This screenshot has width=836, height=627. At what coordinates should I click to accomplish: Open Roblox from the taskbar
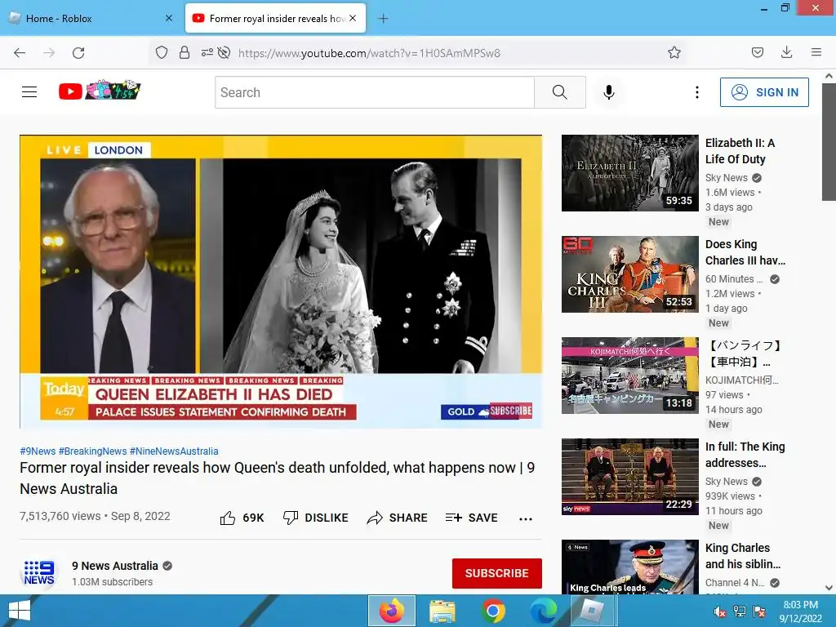point(593,611)
